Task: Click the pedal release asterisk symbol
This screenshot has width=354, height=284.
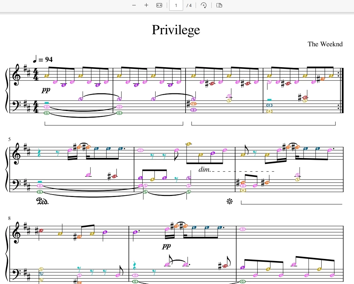Action: click(230, 202)
